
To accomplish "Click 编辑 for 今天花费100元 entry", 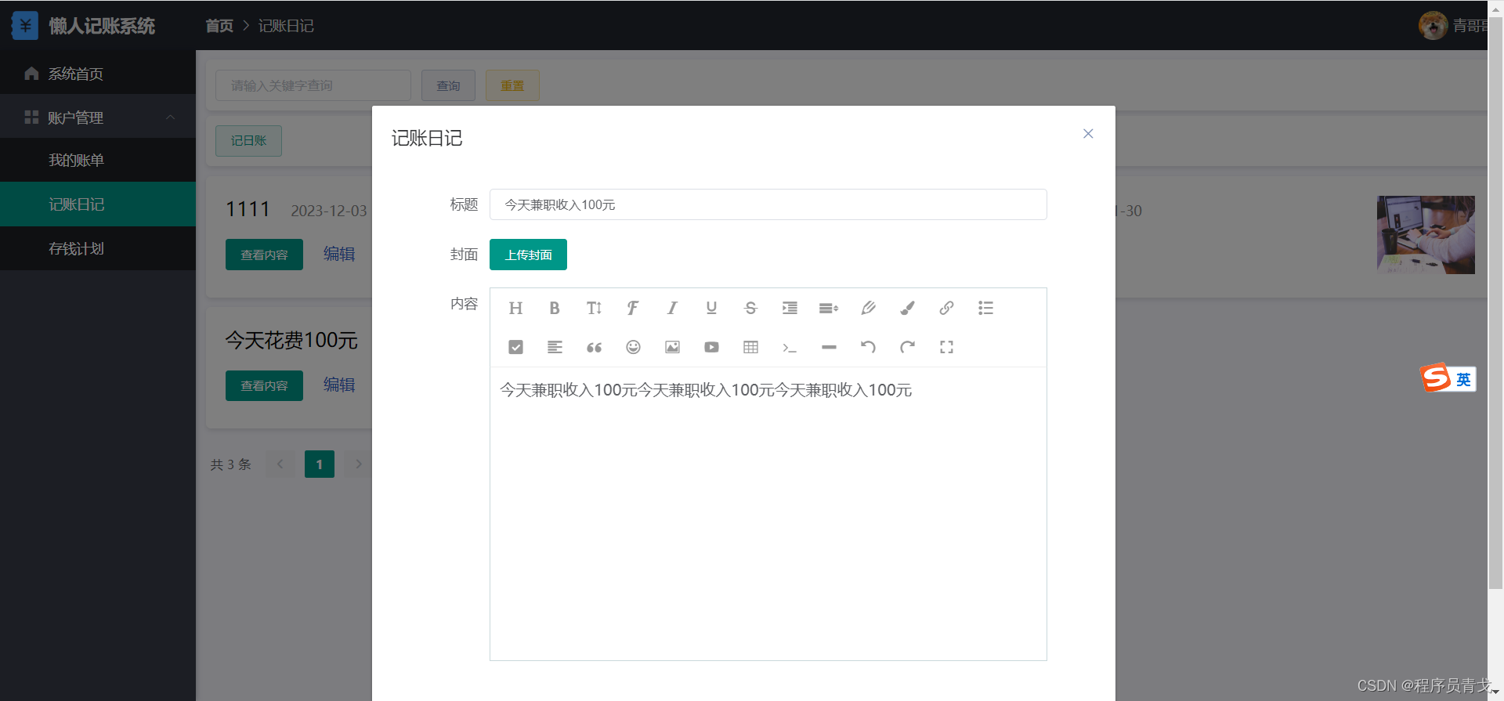I will [339, 385].
